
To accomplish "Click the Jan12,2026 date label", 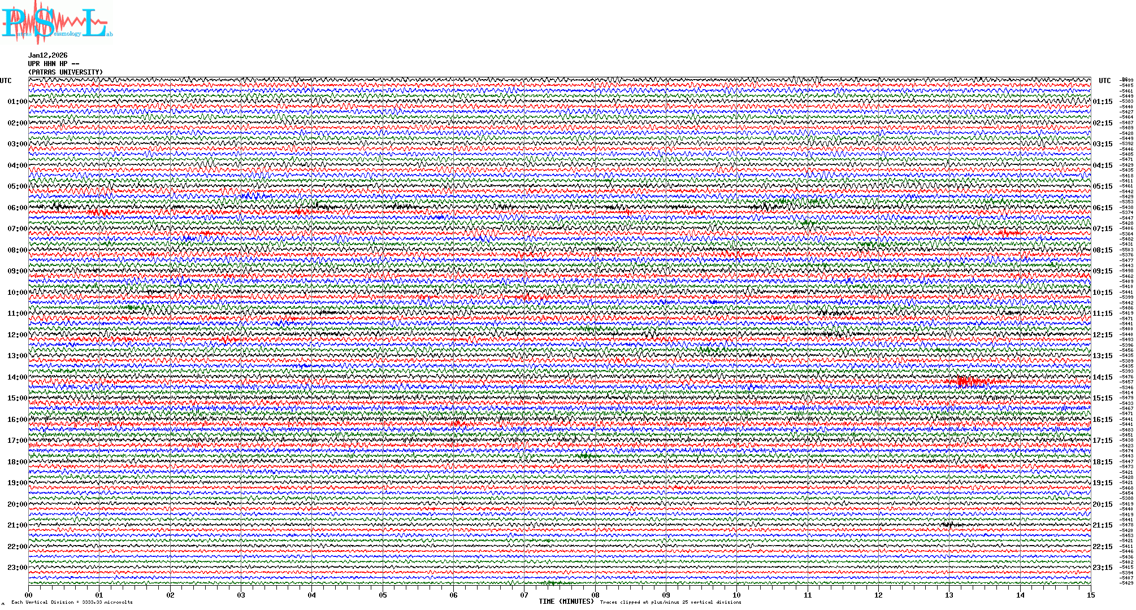I will pyautogui.click(x=47, y=55).
